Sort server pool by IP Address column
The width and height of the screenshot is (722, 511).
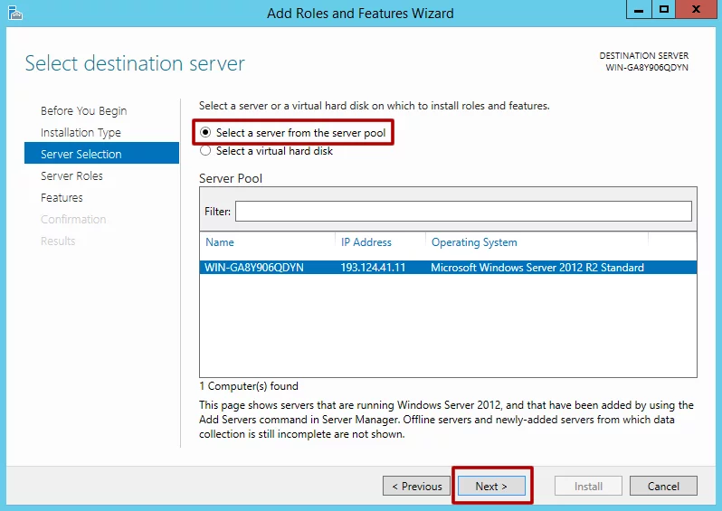click(x=366, y=242)
